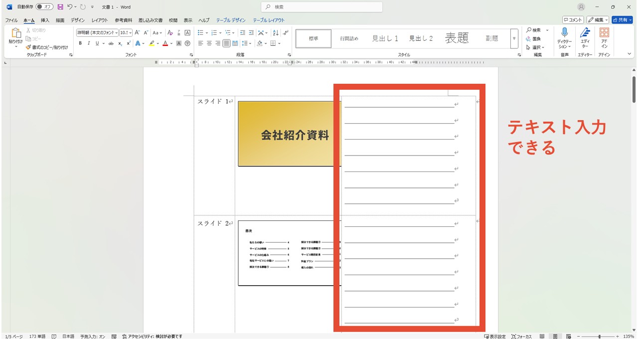Apply italic formatting with I icon
The height and width of the screenshot is (339, 638).
[88, 43]
